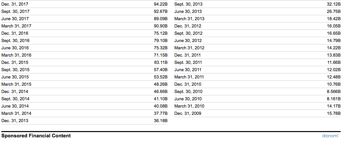Click the 94.22B value

coord(161,4)
